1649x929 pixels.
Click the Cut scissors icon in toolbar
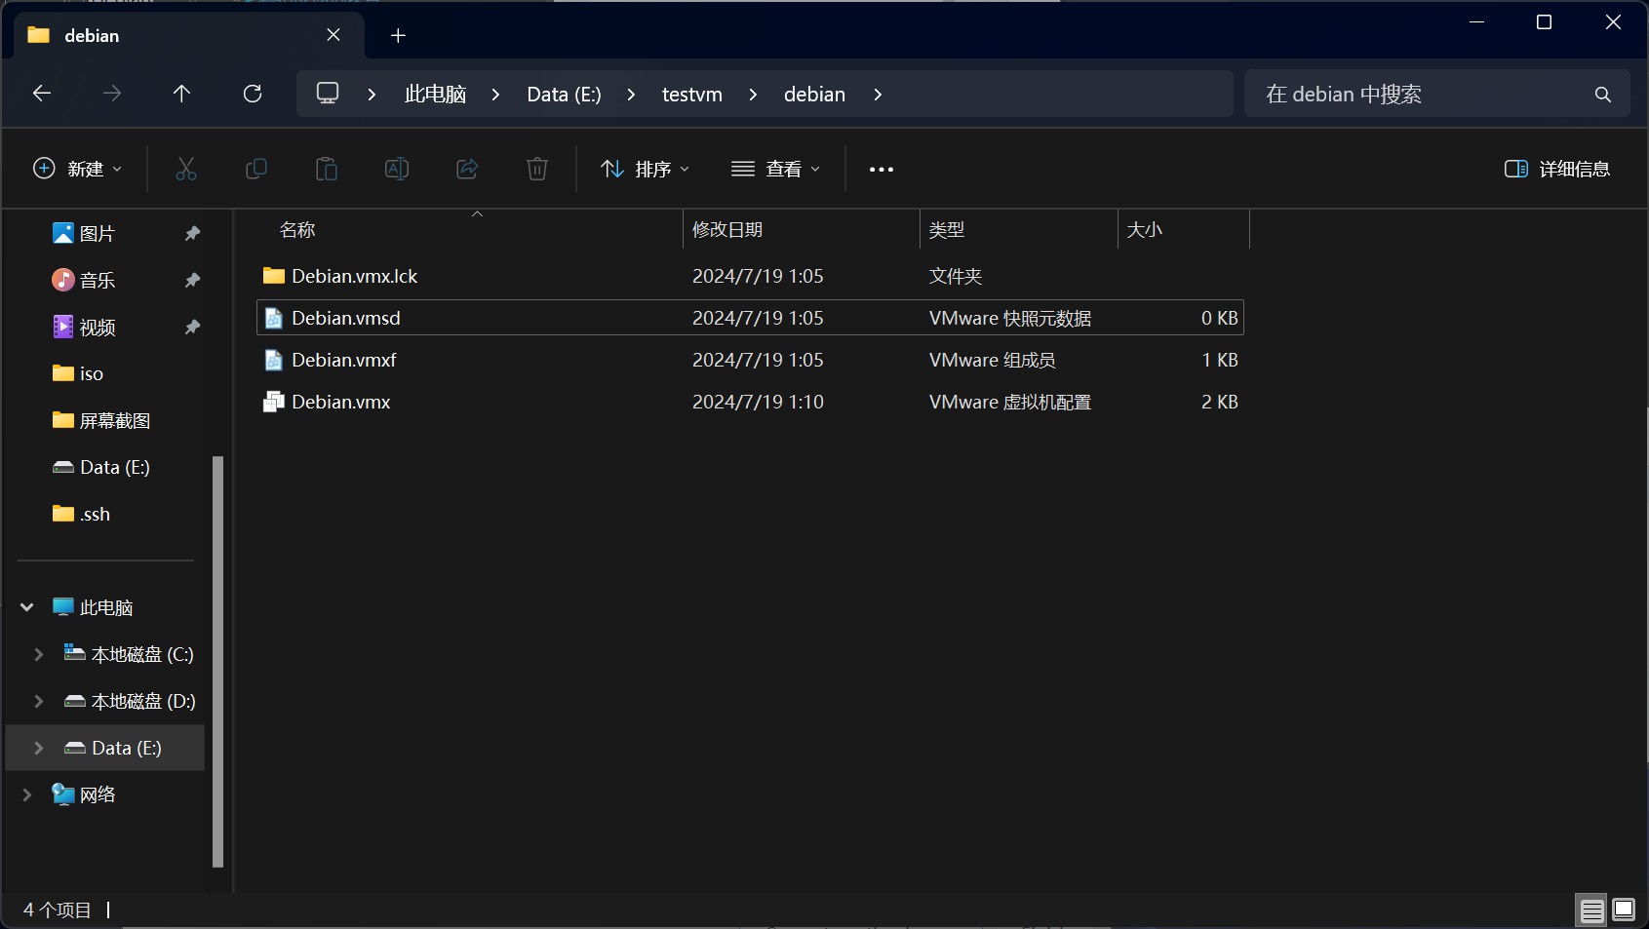coord(186,169)
